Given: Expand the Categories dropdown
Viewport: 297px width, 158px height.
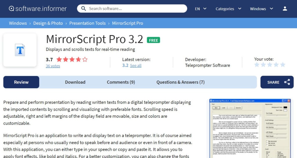Looking at the screenshot, I should click(x=229, y=9).
